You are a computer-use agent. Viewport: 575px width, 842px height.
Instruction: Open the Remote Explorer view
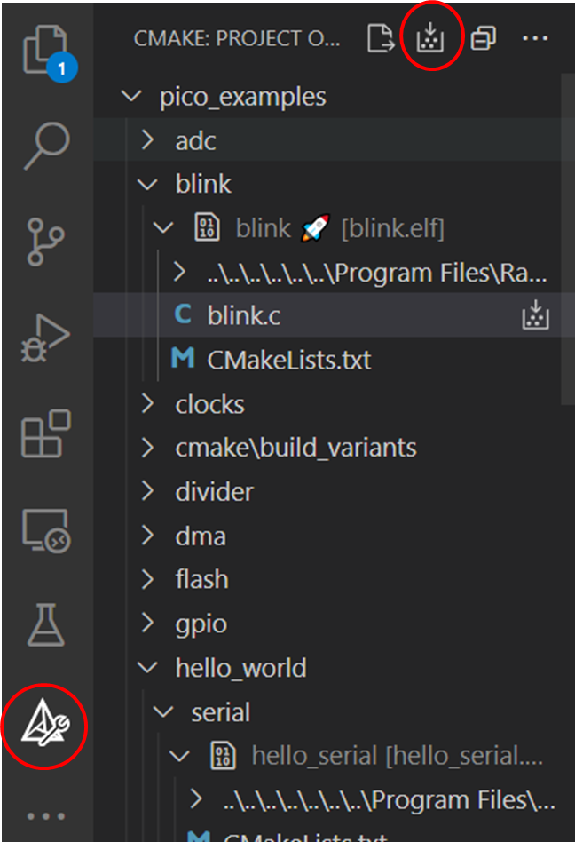(45, 530)
